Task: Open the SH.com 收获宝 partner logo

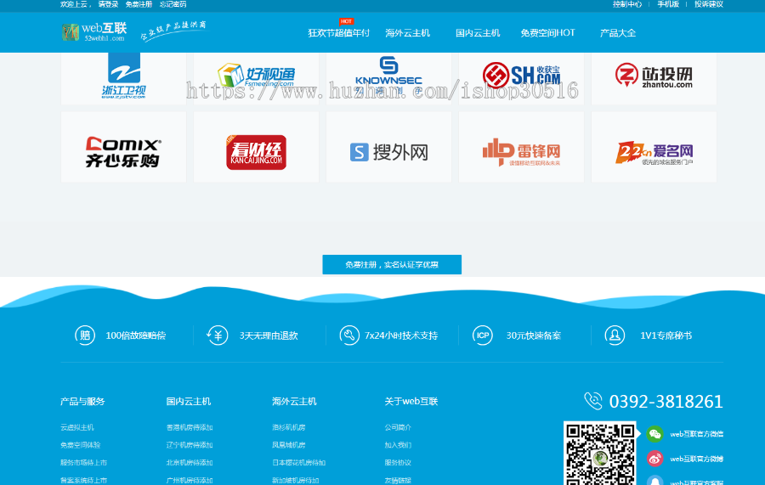Action: coord(522,76)
